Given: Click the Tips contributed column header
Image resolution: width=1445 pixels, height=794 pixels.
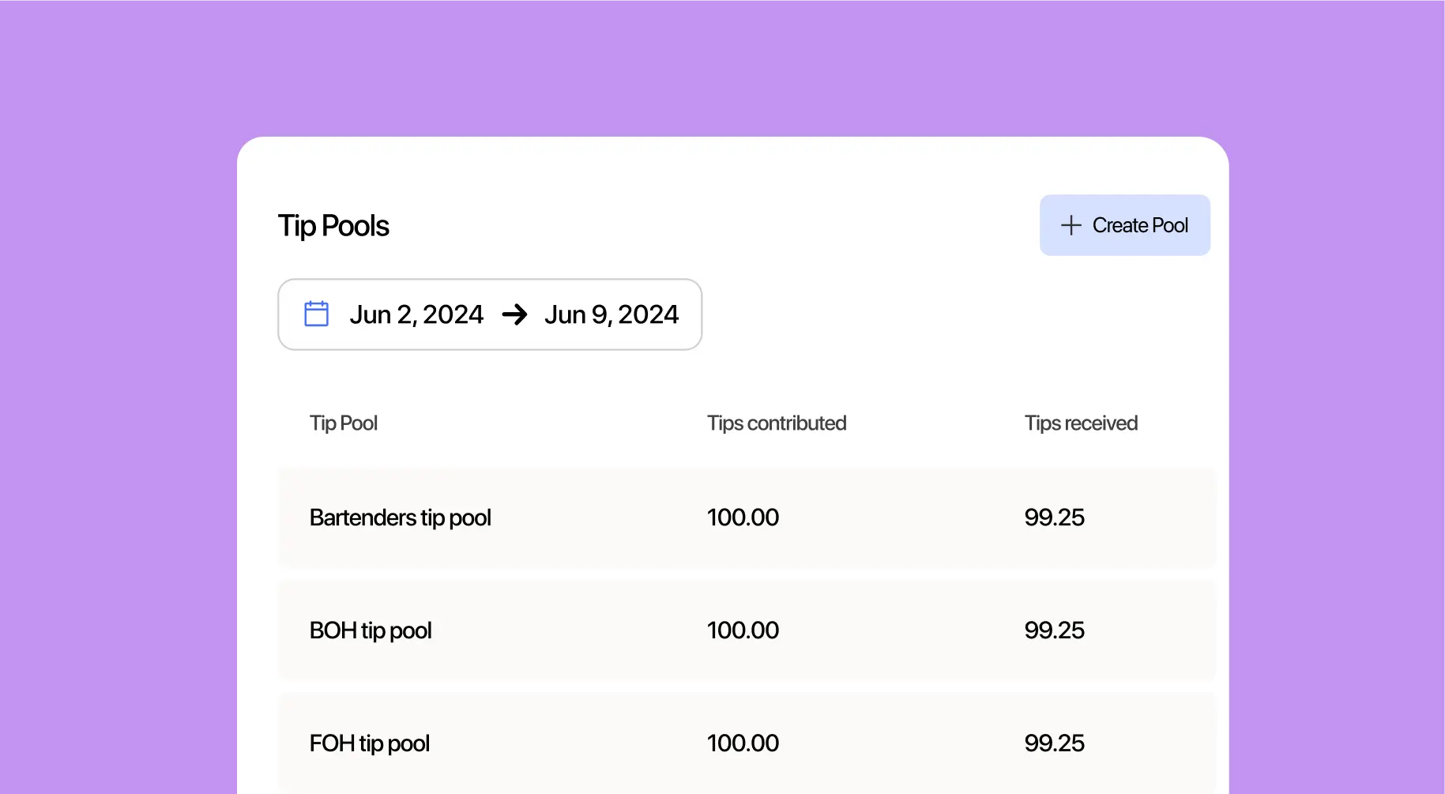Looking at the screenshot, I should pyautogui.click(x=777, y=423).
